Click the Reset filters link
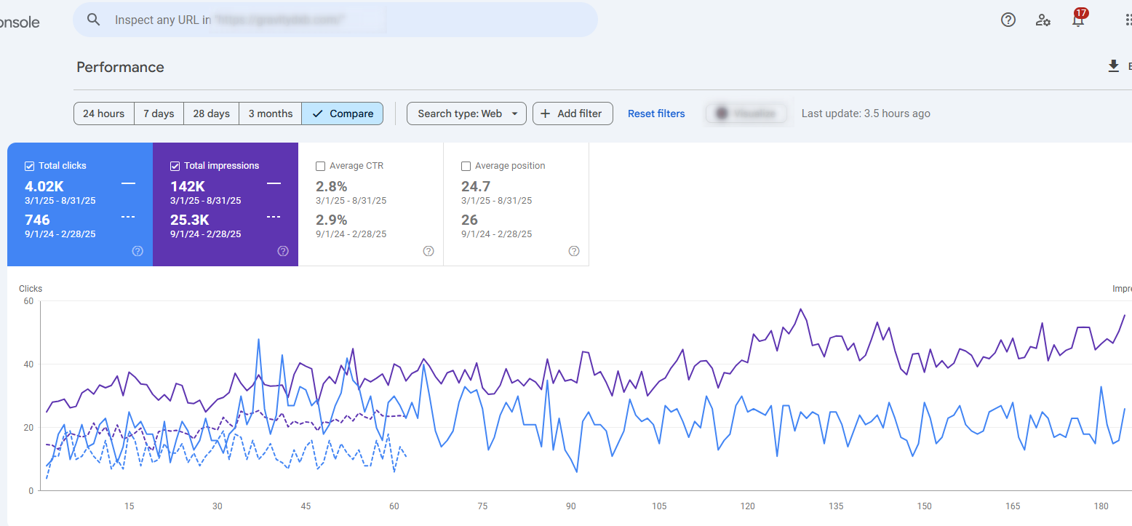Image resolution: width=1132 pixels, height=526 pixels. pos(655,113)
